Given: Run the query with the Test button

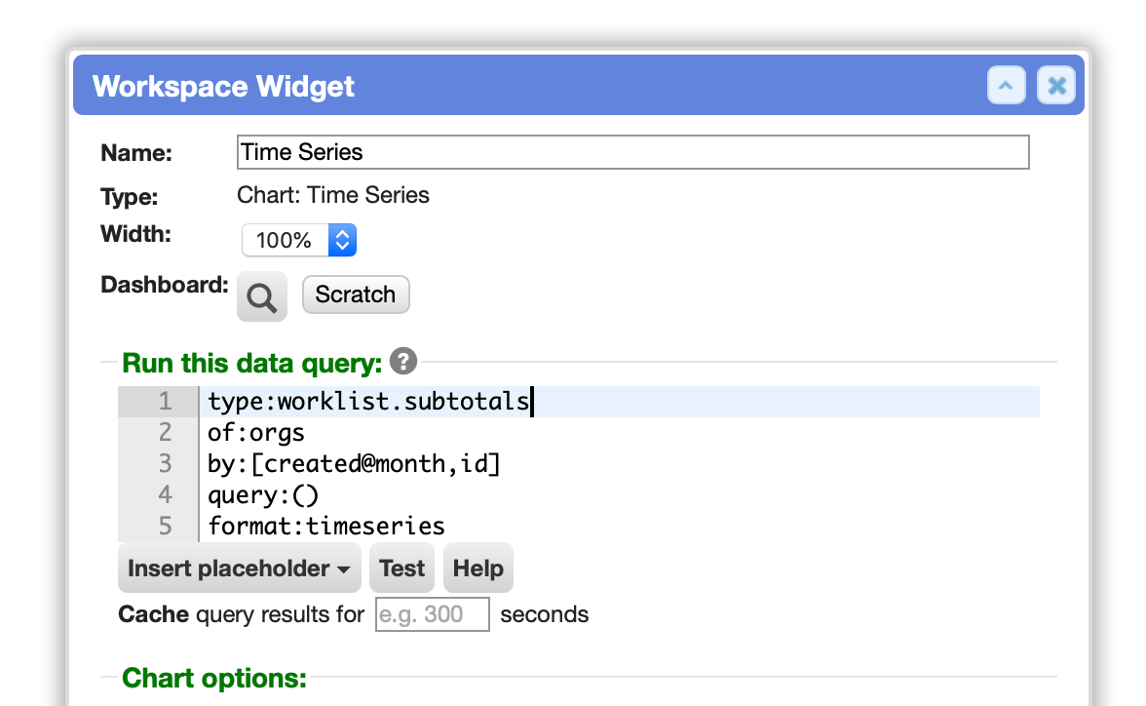Looking at the screenshot, I should 401,569.
